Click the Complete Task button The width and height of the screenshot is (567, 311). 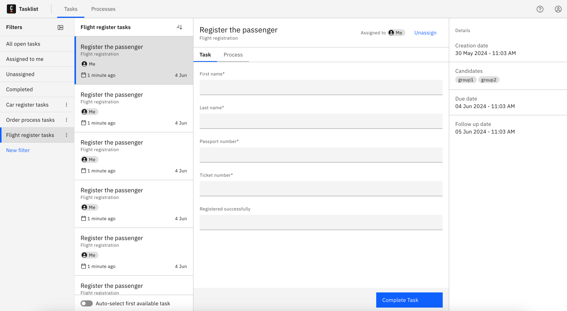409,300
